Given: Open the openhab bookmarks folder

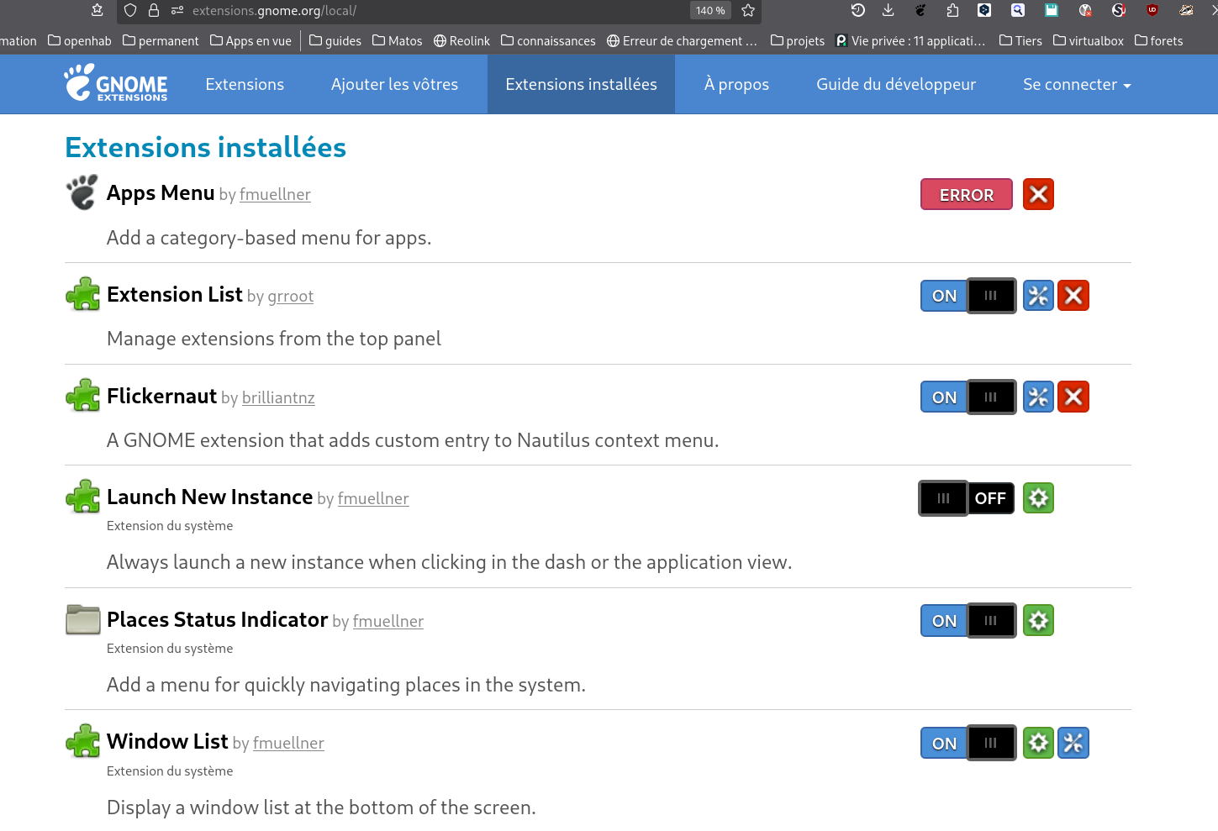Looking at the screenshot, I should 80,40.
